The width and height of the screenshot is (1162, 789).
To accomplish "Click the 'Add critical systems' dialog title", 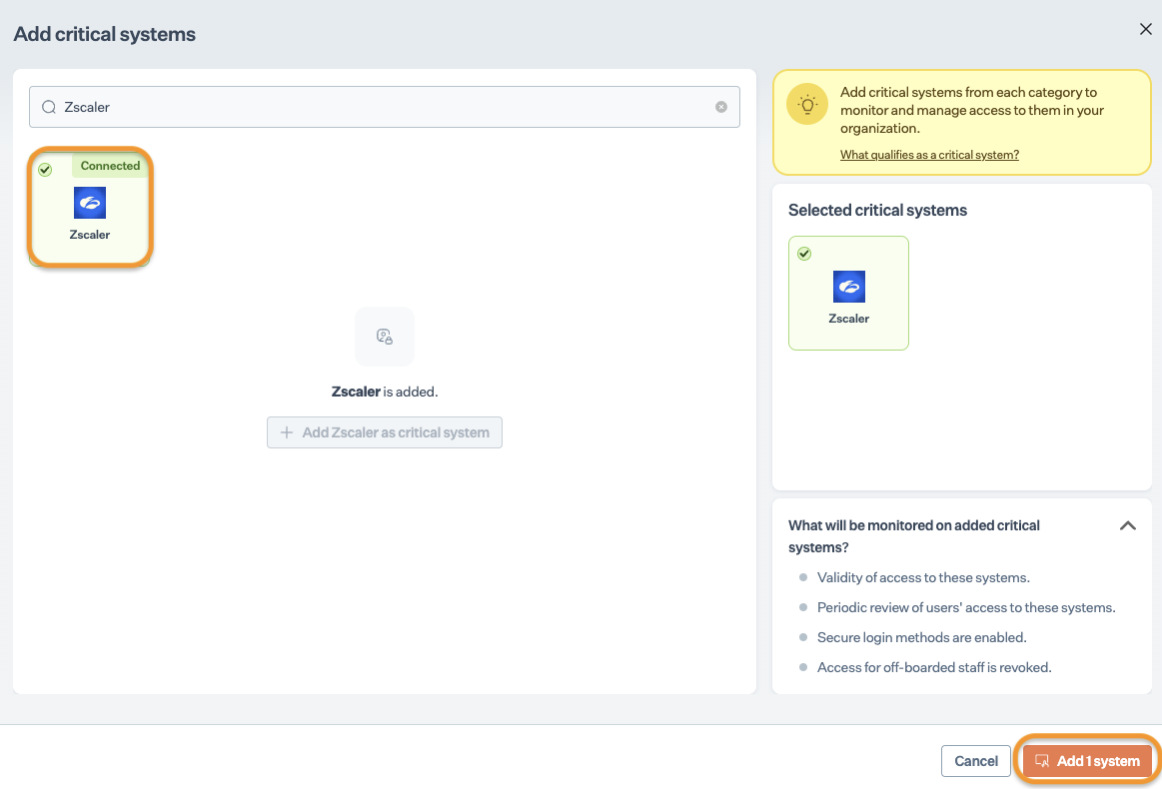I will click(x=105, y=34).
